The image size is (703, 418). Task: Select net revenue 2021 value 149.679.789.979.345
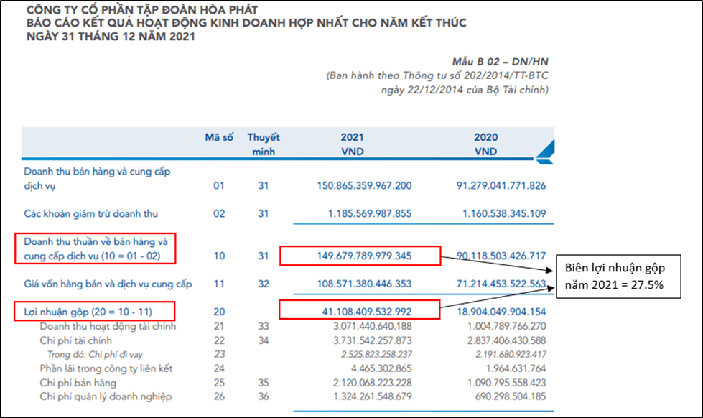(364, 256)
